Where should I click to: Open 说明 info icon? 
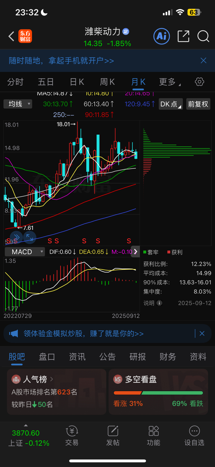point(159,303)
